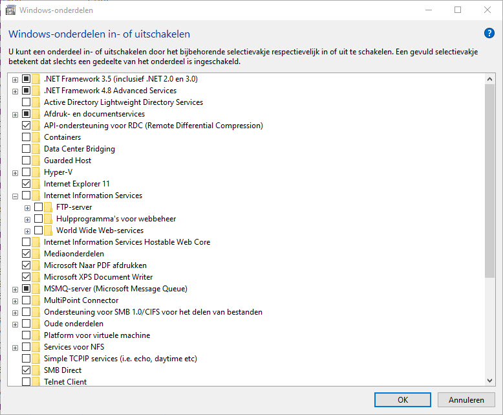Select the Data Center Bridging item label
This screenshot has height=415, width=503.
coord(79,149)
